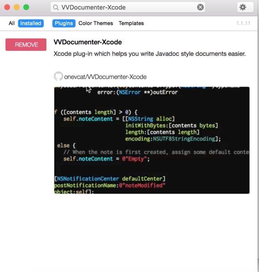Viewport: 259px width, 272px height.
Task: Open the GitHub icon for onevcat repository
Action: click(x=58, y=76)
